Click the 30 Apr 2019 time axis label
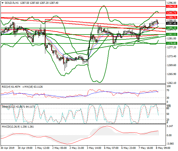 point(8,148)
